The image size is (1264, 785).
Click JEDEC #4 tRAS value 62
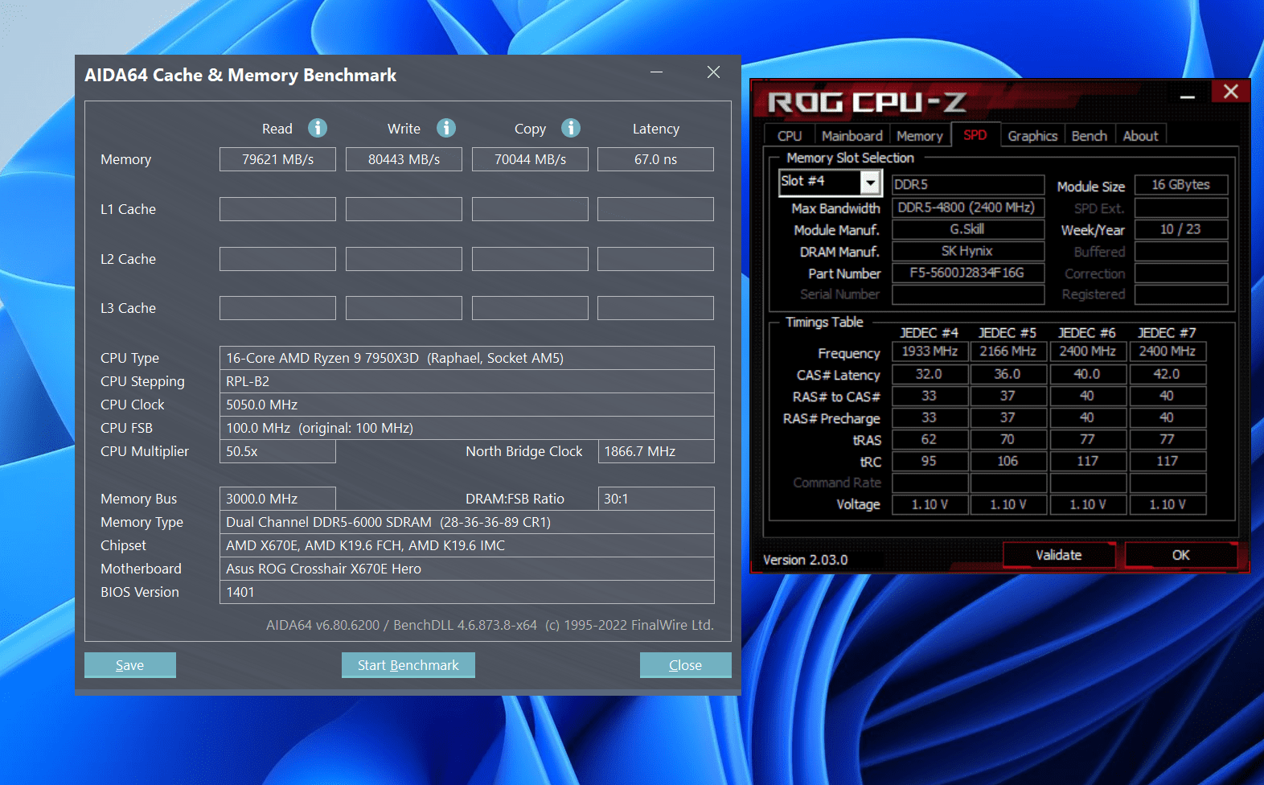coord(930,439)
